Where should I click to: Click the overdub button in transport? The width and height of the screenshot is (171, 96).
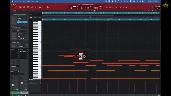click(x=110, y=8)
